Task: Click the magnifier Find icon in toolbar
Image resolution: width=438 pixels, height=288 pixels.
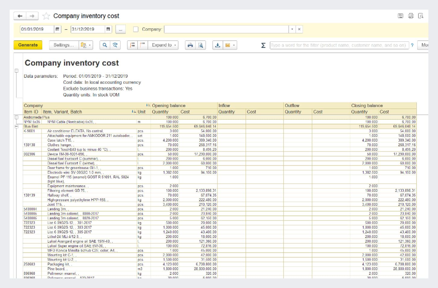Action: [105, 45]
